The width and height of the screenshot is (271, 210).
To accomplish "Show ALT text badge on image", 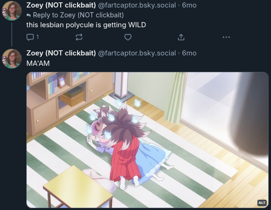I will point(262,202).
